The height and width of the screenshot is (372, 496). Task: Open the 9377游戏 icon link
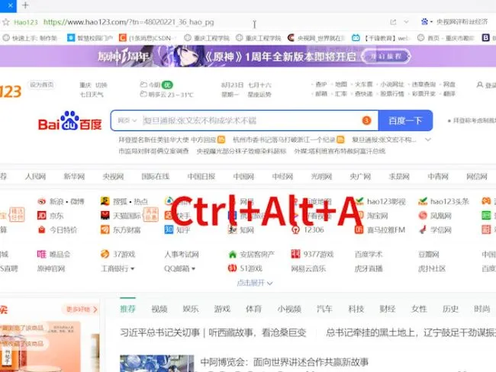point(295,254)
